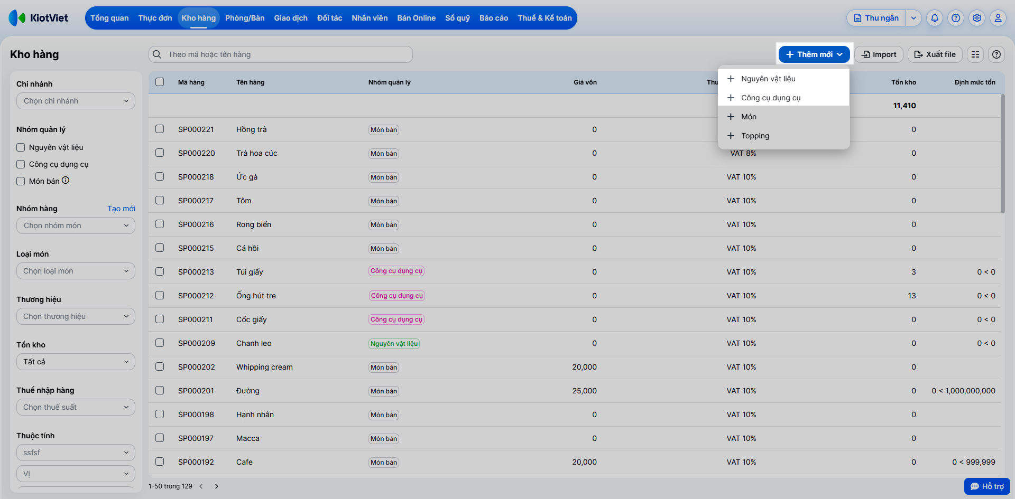Open the Chọn chi nhánh dropdown
This screenshot has height=499, width=1015.
pyautogui.click(x=76, y=101)
